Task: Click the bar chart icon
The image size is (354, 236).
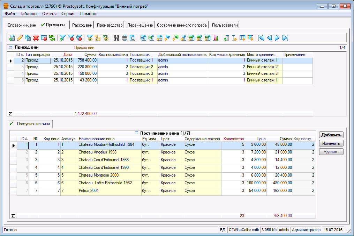Action: tap(215, 38)
